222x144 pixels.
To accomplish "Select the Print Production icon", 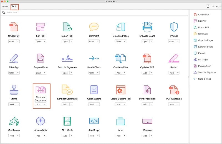I will [x=147, y=90].
